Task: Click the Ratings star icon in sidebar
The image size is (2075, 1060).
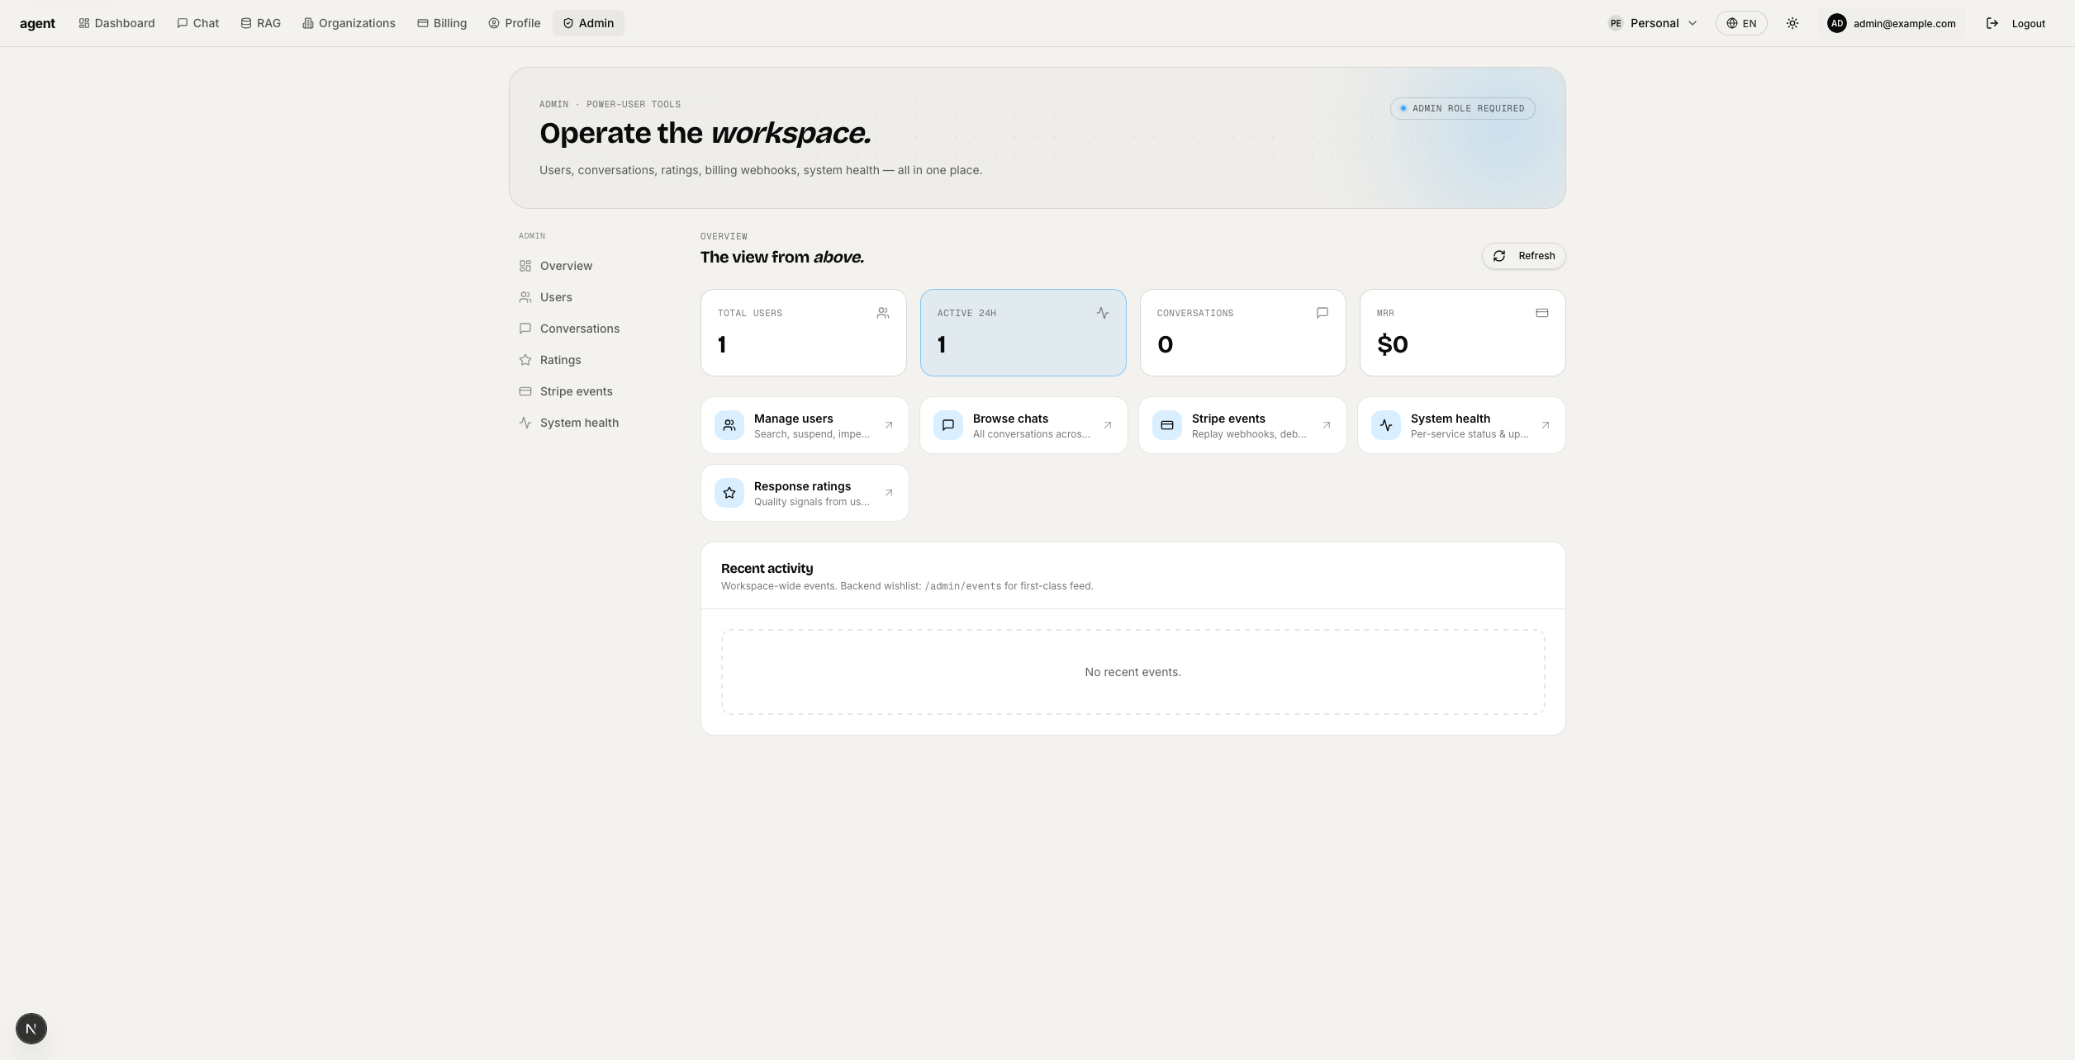Action: [x=525, y=360]
